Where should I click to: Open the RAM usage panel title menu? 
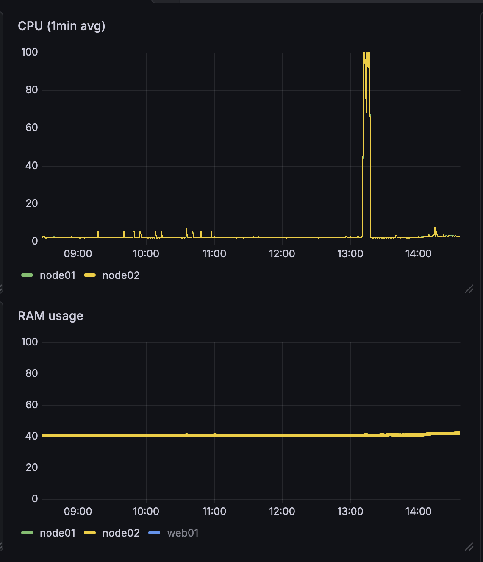[x=50, y=316]
